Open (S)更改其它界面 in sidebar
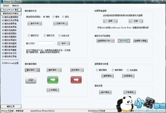This screenshot has height=113, width=166. (9, 56)
